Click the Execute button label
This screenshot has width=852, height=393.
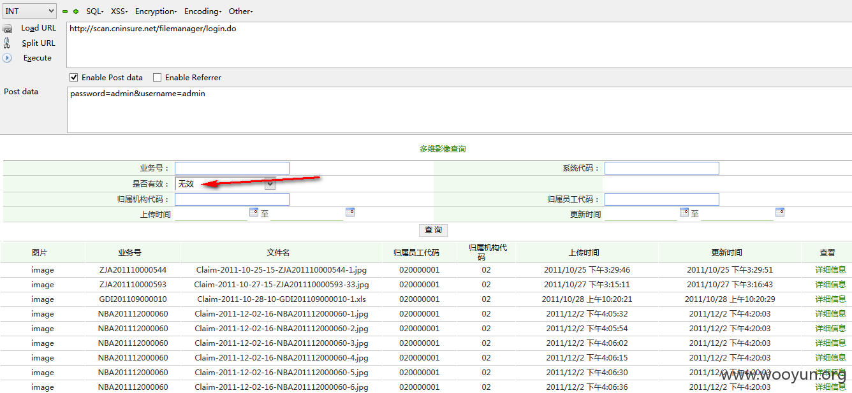click(x=38, y=58)
